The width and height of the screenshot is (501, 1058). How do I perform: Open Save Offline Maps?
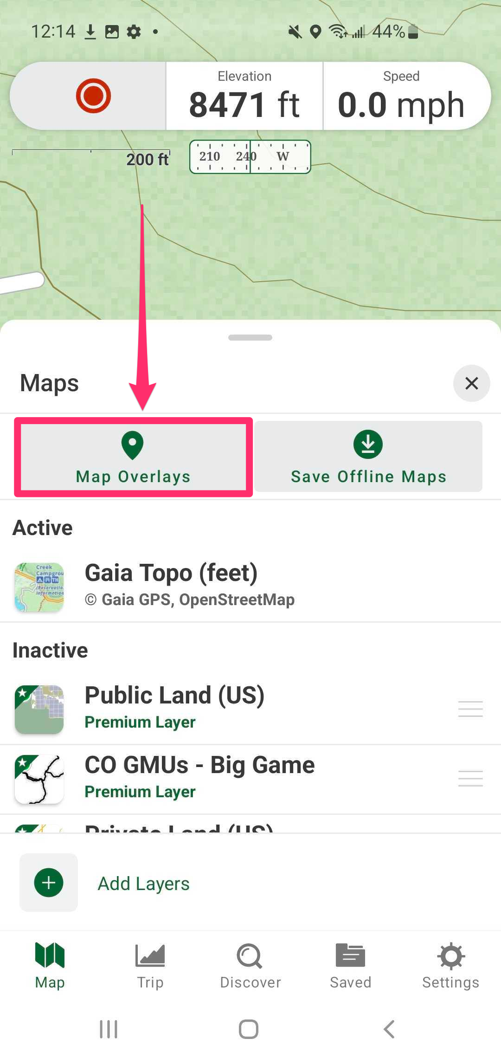point(368,457)
